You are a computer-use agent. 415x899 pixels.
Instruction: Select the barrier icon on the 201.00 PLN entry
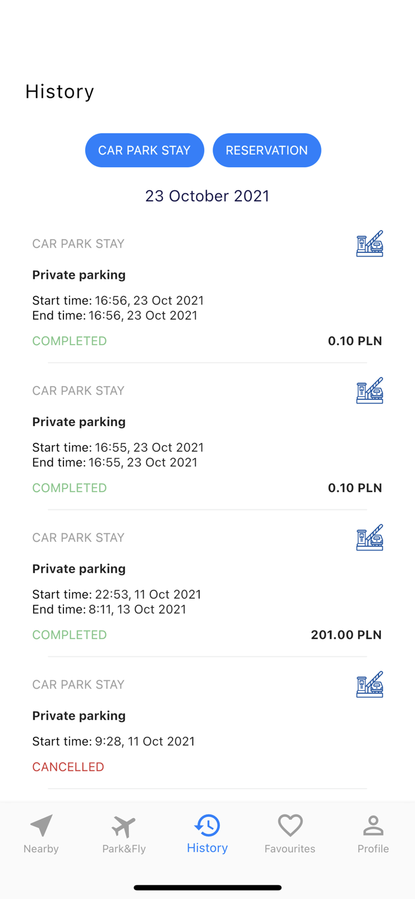pyautogui.click(x=369, y=538)
